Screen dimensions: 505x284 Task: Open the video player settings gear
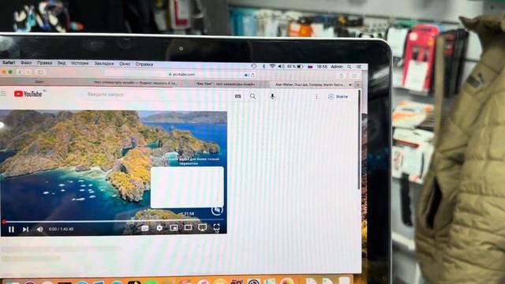coord(159,228)
